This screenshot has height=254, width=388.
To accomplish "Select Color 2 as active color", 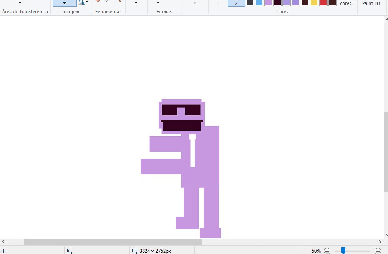I will coord(236,3).
